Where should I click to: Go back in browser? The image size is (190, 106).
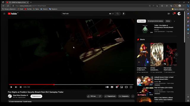[4, 6]
